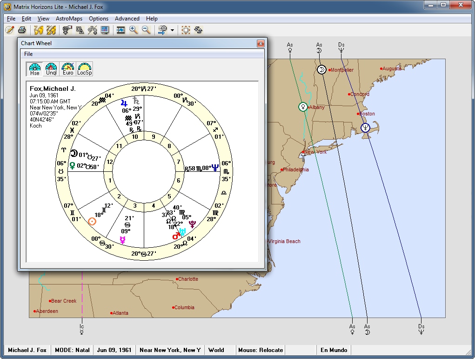475x359 pixels.
Task: Click the map with lines toolbar icon
Action: click(x=51, y=30)
